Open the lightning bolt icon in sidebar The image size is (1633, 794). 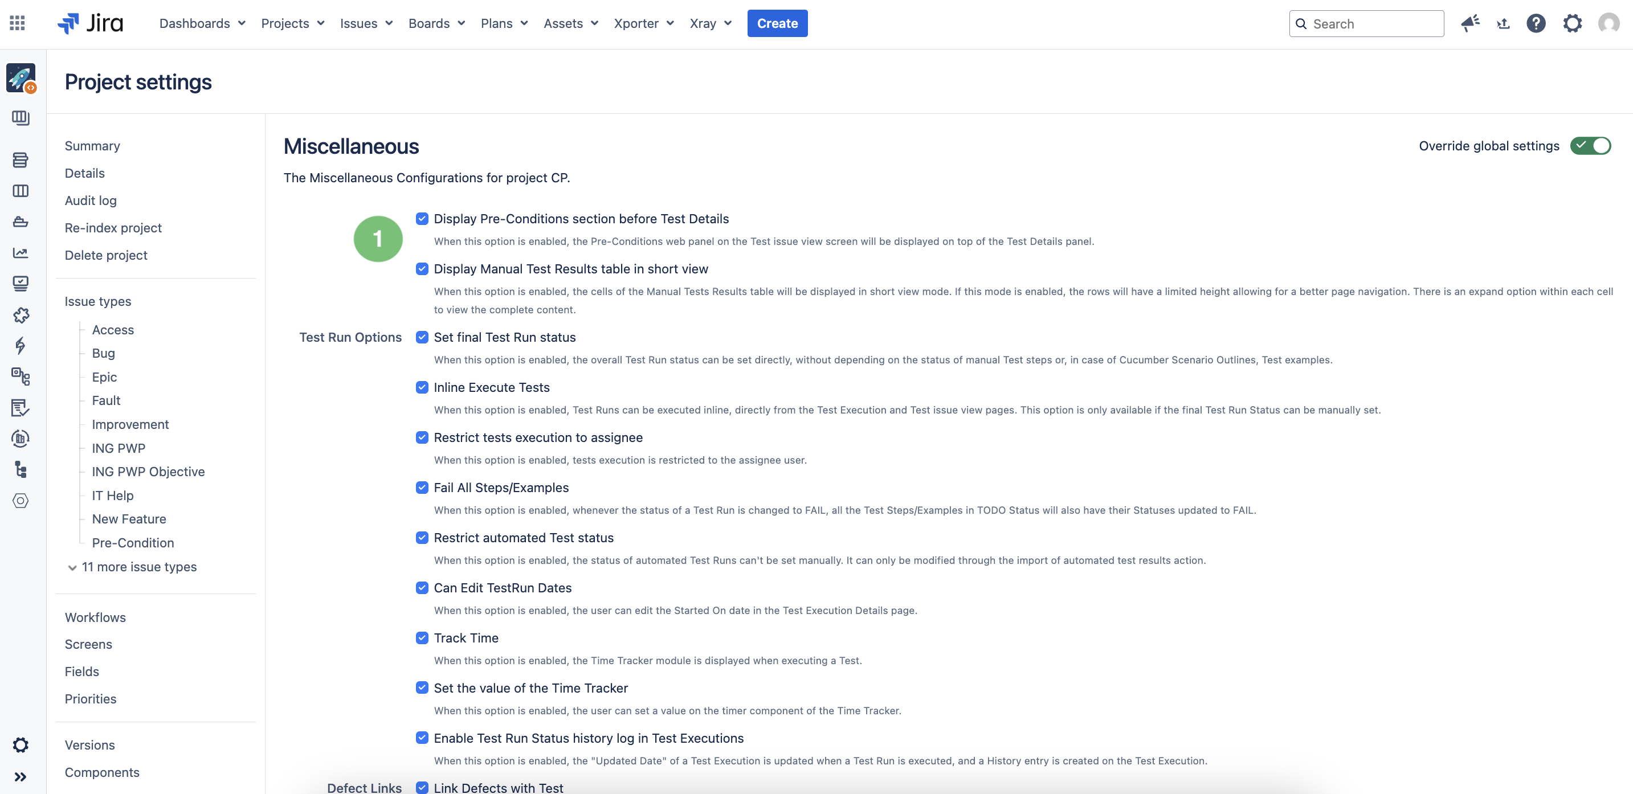pyautogui.click(x=21, y=345)
